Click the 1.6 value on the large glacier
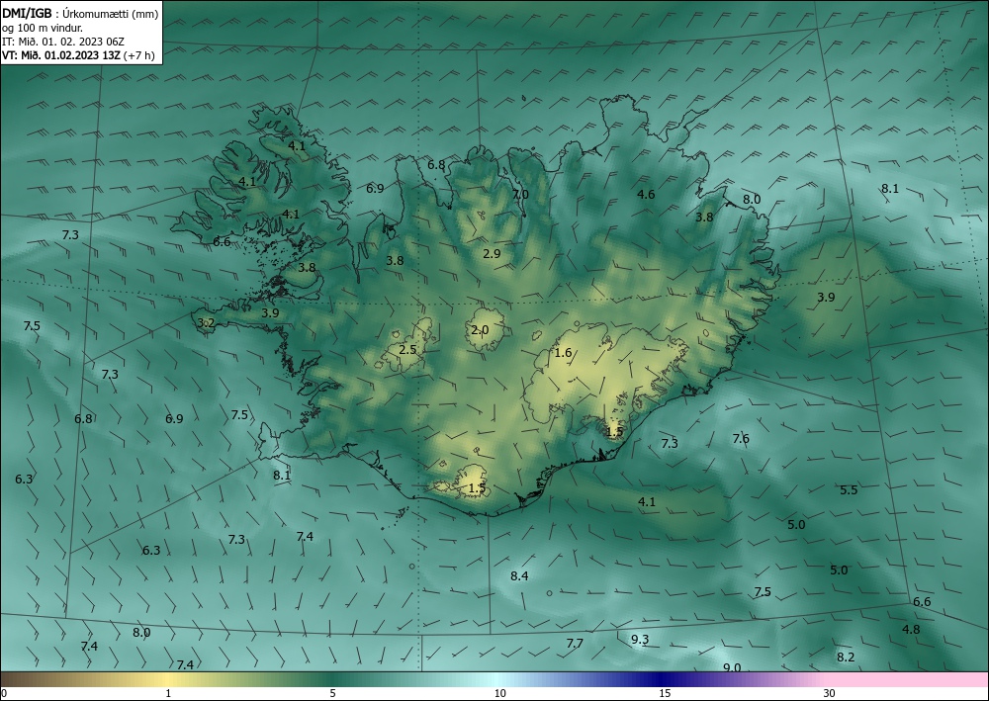989x701 pixels. tap(564, 352)
